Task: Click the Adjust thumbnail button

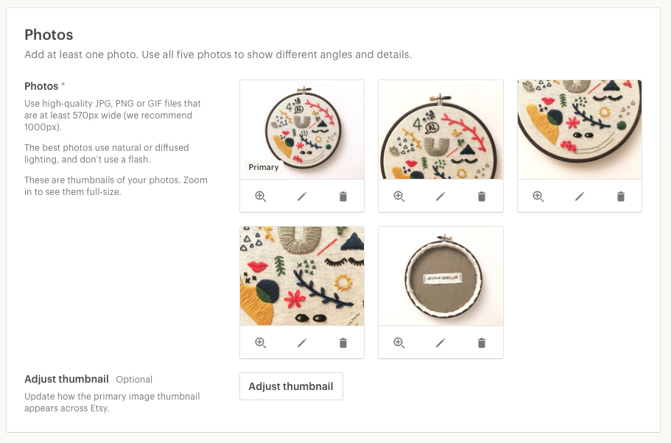Action: [x=291, y=386]
